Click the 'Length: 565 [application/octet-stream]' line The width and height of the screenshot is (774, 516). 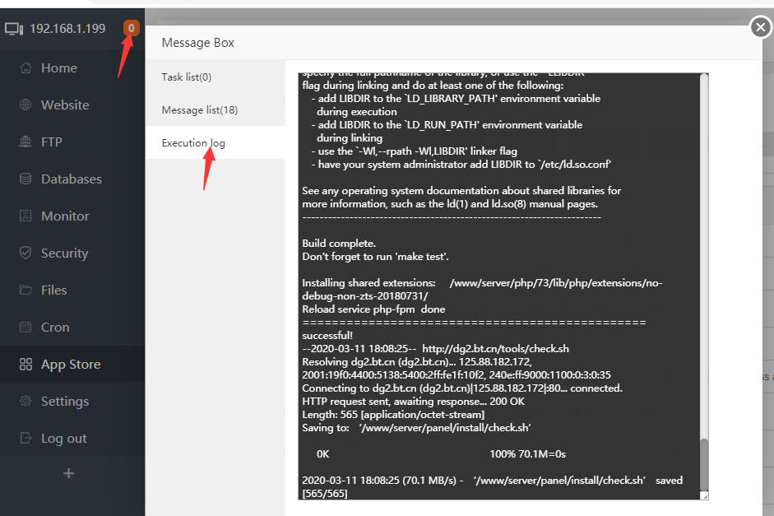click(x=393, y=415)
